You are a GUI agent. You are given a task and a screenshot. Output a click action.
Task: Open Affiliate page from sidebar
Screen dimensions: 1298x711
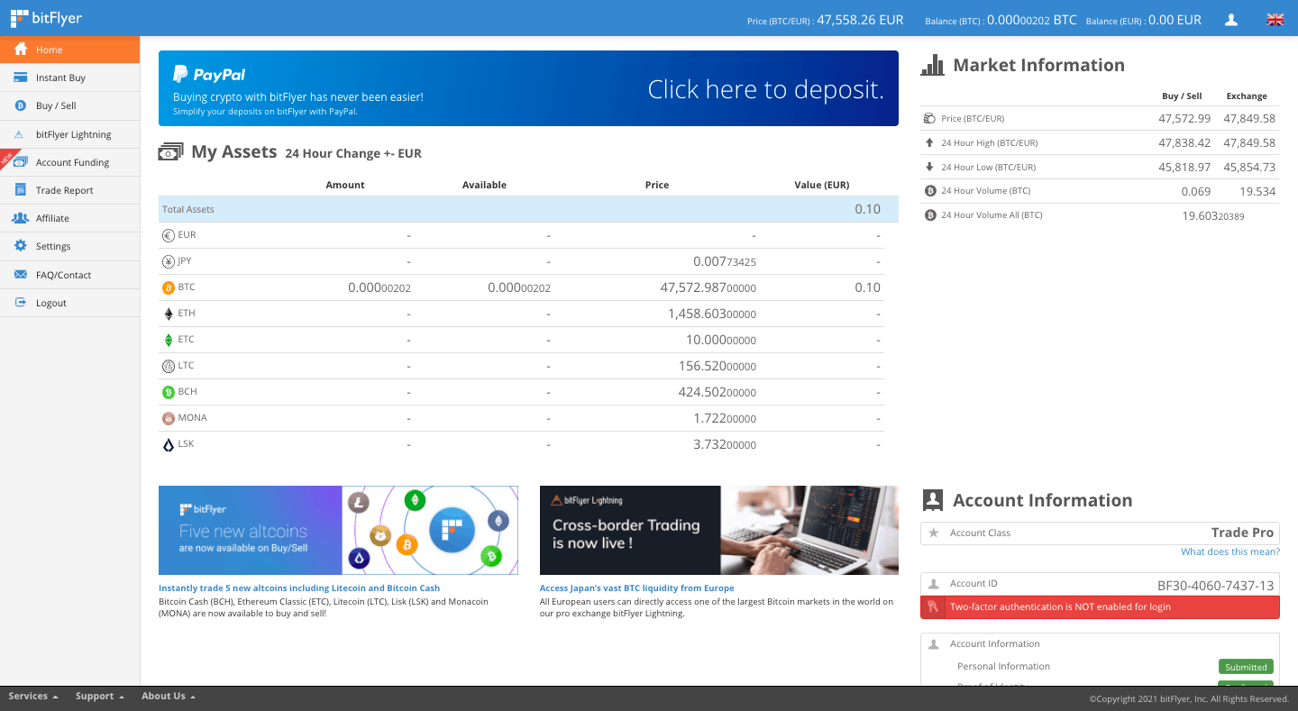coord(70,218)
